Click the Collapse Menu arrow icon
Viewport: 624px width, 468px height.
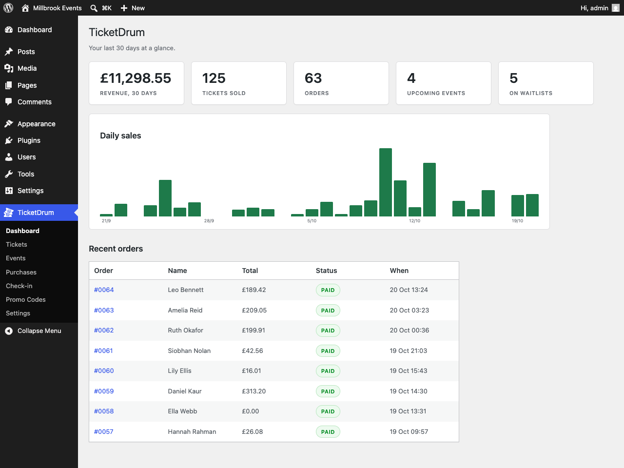pos(9,331)
